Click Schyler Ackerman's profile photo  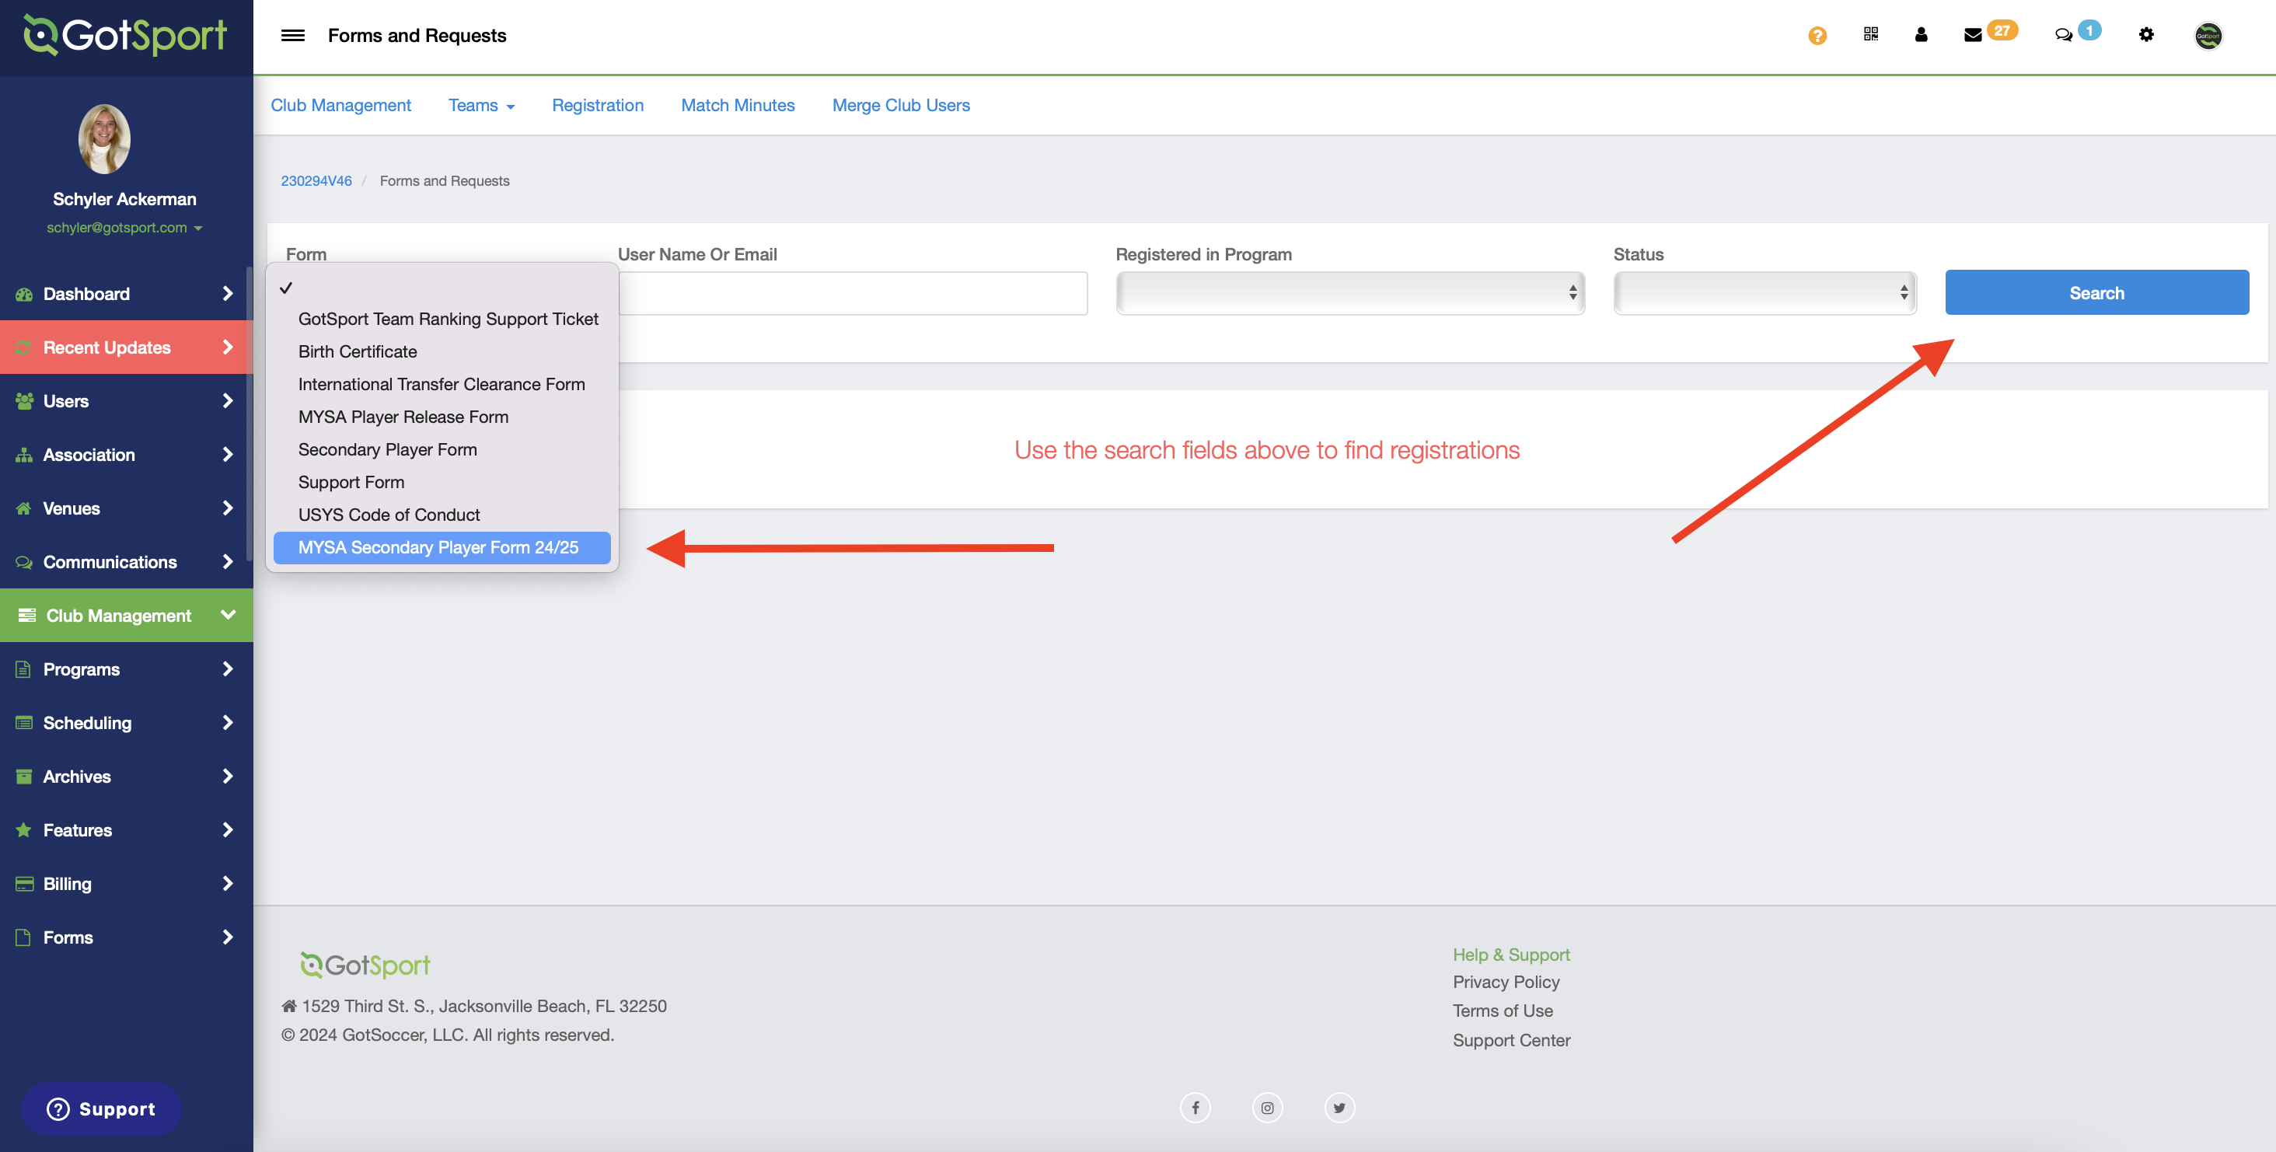click(x=104, y=138)
